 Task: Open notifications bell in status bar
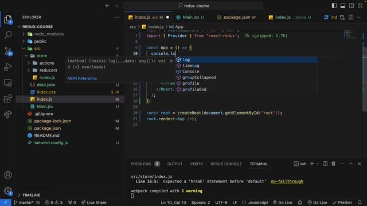(x=360, y=203)
